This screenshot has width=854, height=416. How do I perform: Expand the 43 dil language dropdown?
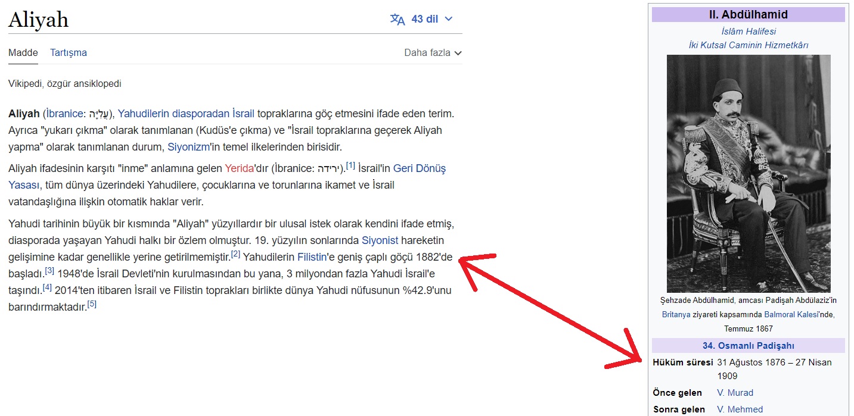pyautogui.click(x=421, y=19)
